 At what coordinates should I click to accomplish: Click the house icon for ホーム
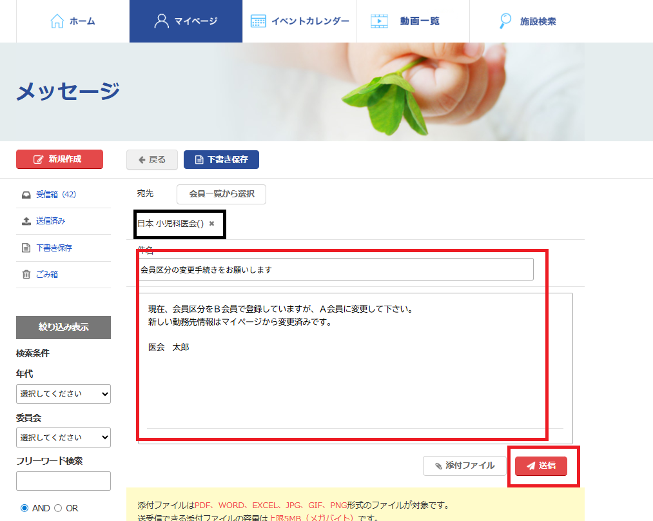tap(57, 21)
